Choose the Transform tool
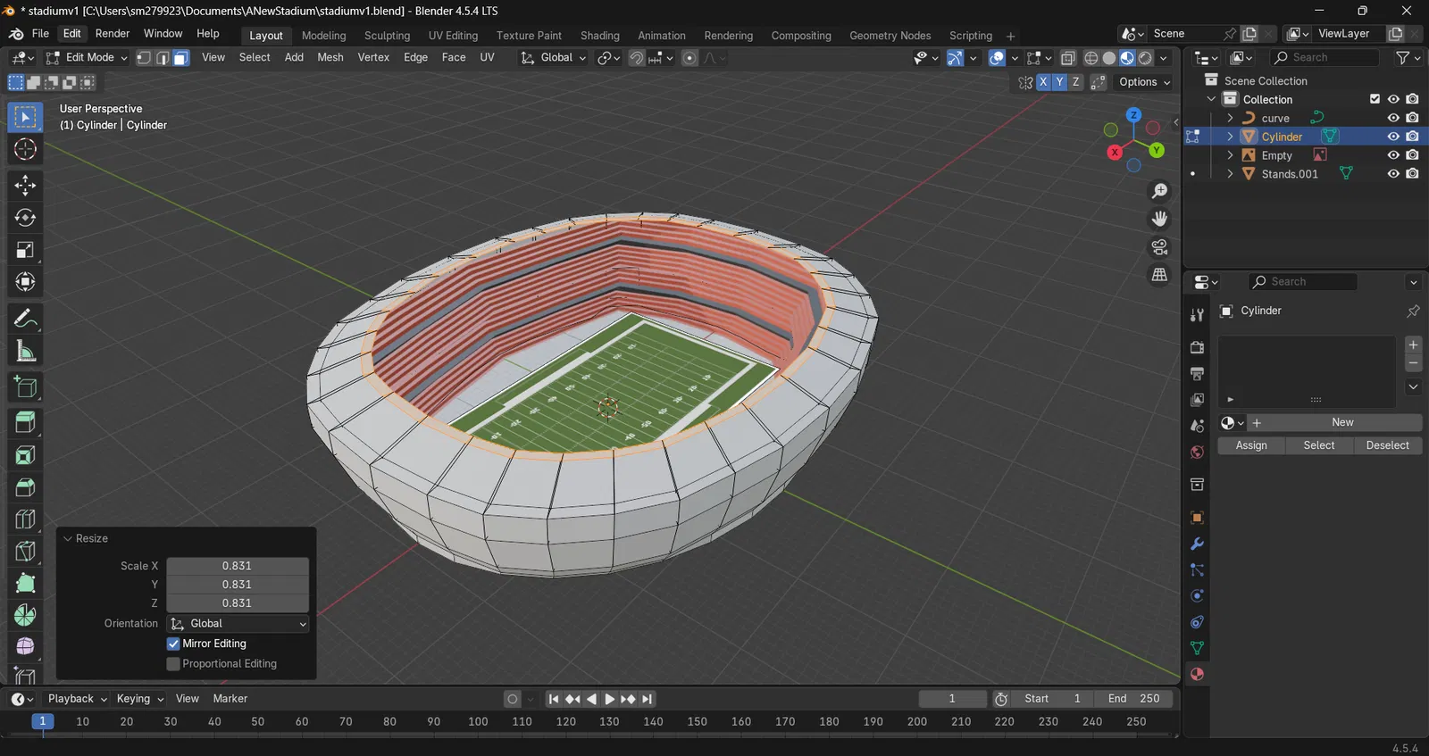1429x756 pixels. 25,282
